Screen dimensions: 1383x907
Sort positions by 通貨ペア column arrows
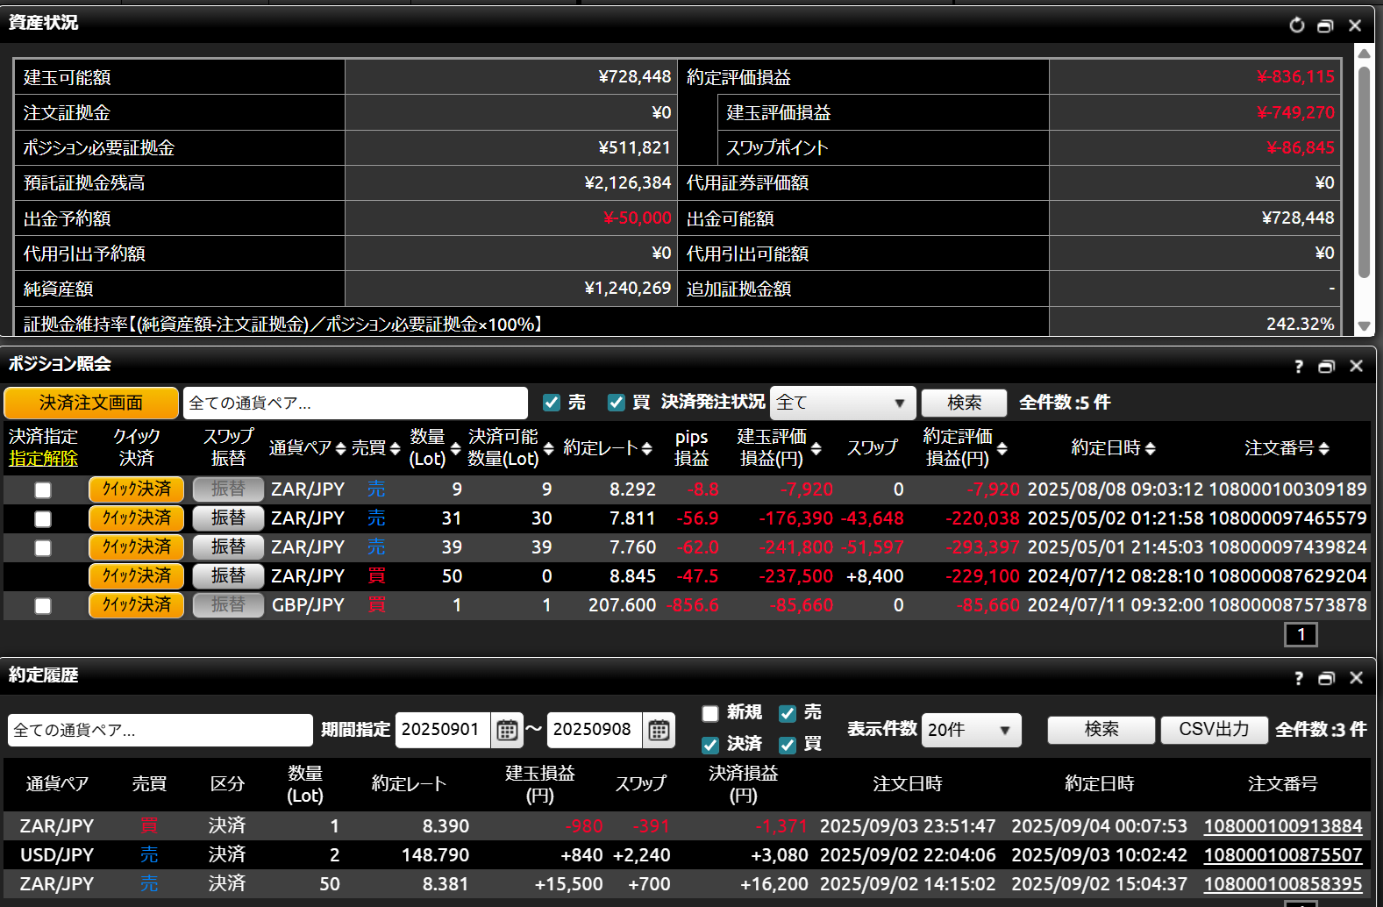pyautogui.click(x=340, y=448)
